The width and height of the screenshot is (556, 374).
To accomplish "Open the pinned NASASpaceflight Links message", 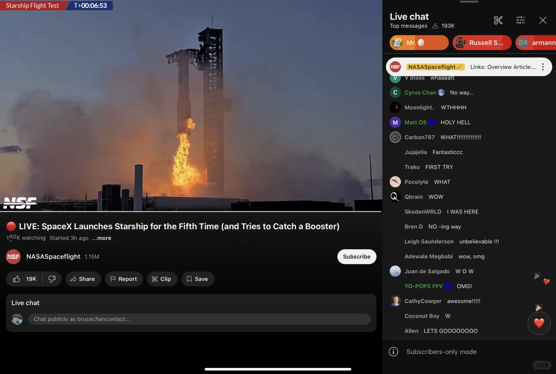I will pos(469,67).
